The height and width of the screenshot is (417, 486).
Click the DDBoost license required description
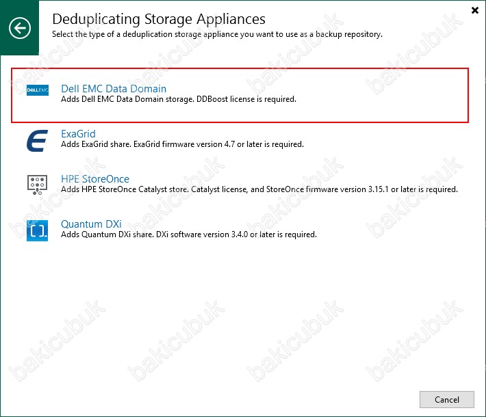179,99
